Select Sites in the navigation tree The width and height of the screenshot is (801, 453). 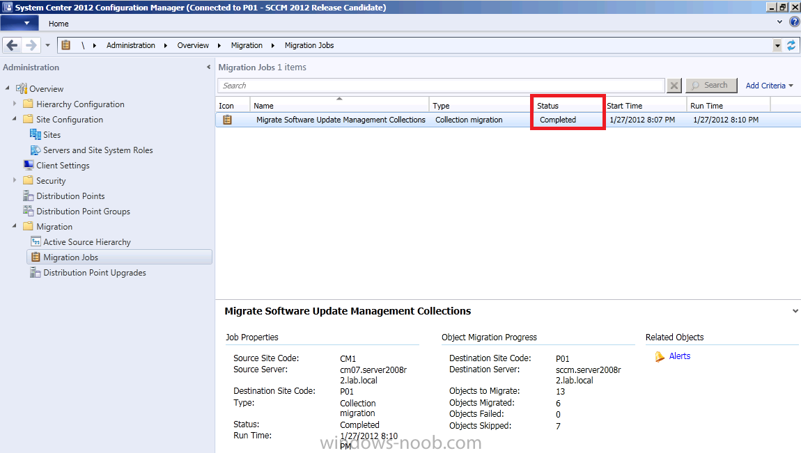52,135
